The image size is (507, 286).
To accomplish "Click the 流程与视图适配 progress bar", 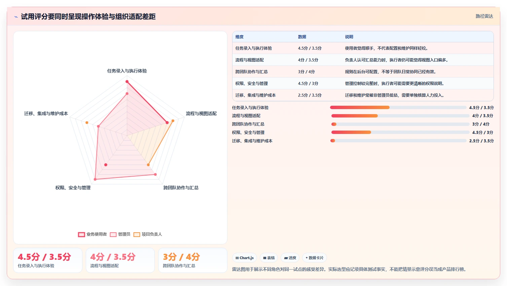I will (x=400, y=116).
